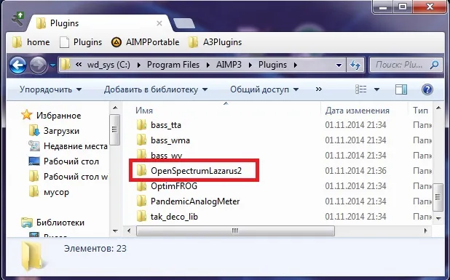Open Загрузки in Favorites
Image resolution: width=450 pixels, height=280 pixels.
click(x=61, y=131)
